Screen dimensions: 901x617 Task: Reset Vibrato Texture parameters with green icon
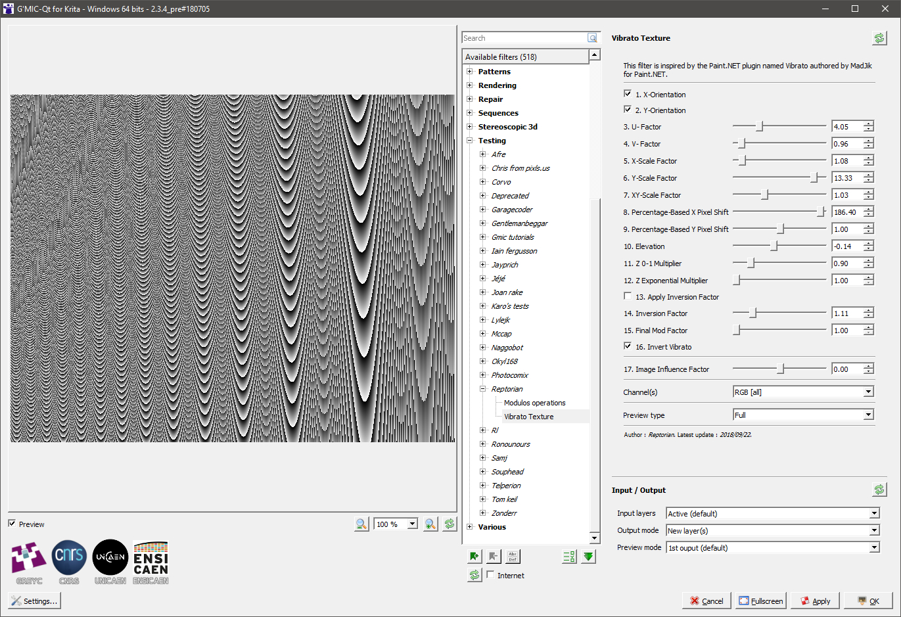click(879, 38)
